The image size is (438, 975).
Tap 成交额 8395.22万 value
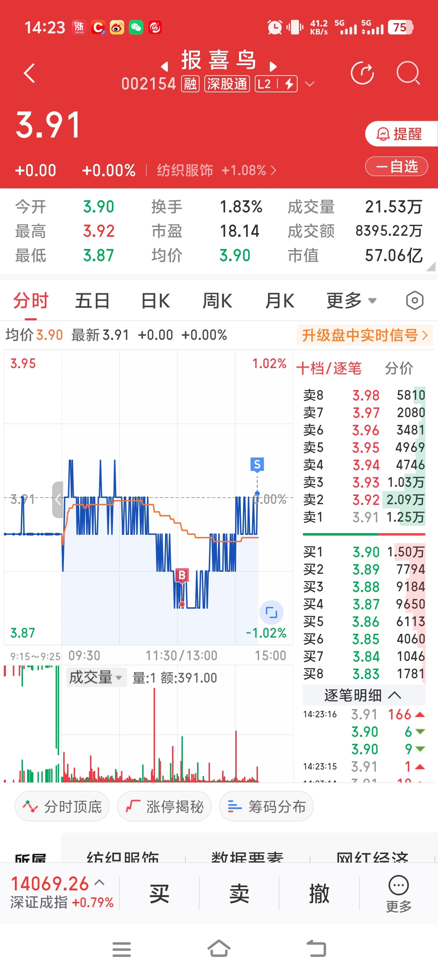pos(389,231)
